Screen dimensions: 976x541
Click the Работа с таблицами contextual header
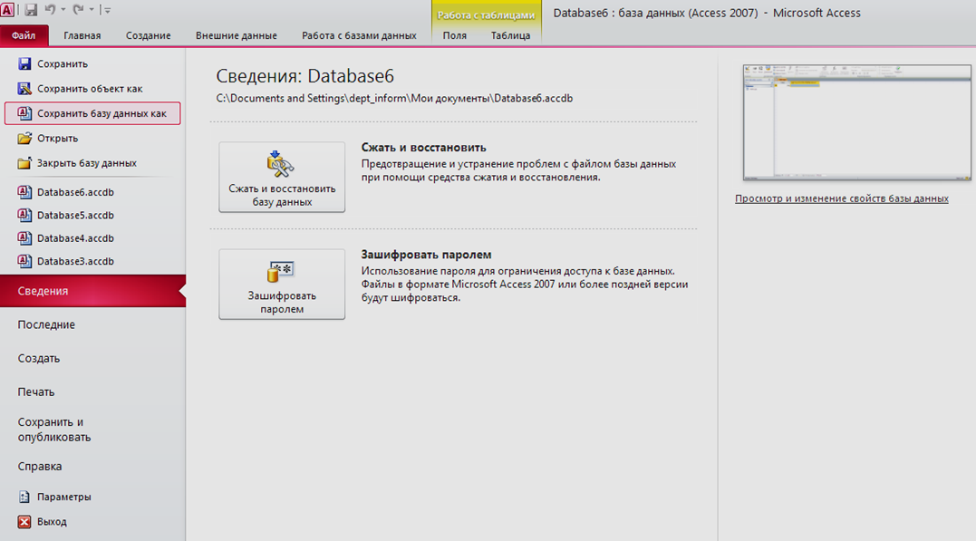(486, 14)
